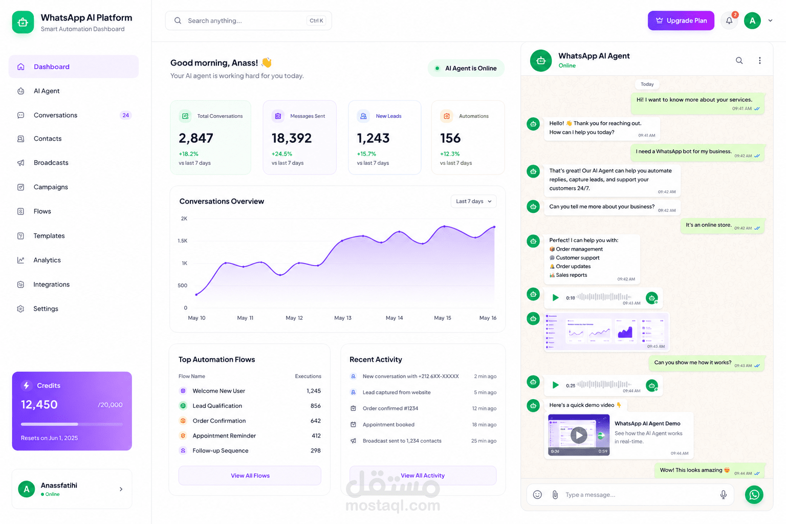Image resolution: width=786 pixels, height=524 pixels.
Task: Click the Conversations 24 unread badge
Action: 125,115
